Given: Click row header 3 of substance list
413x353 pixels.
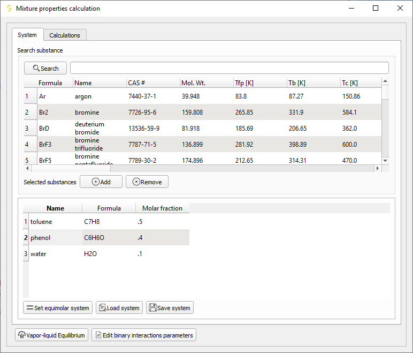Looking at the screenshot, I should 30,129.
